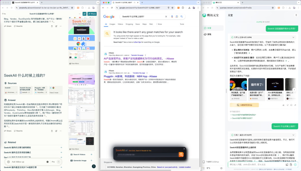Open the Tools menu in Google search
This screenshot has height=171, width=301.
pyautogui.click(x=182, y=24)
